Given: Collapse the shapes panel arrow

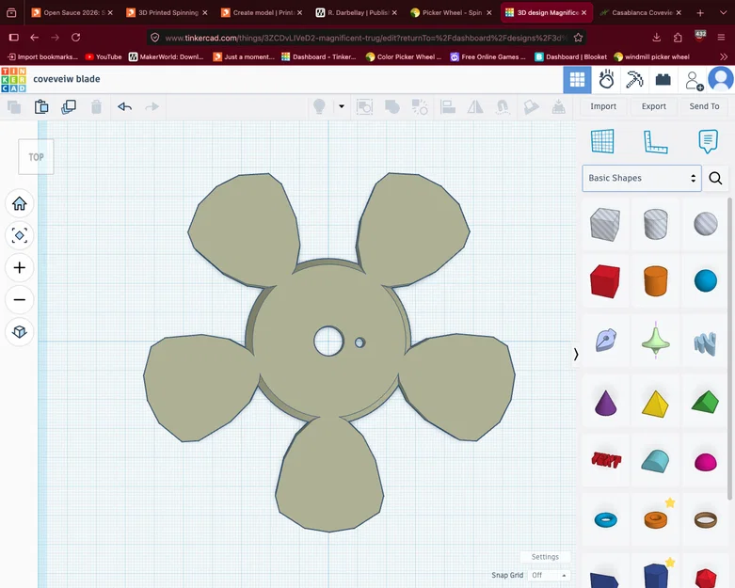Looking at the screenshot, I should coord(576,354).
